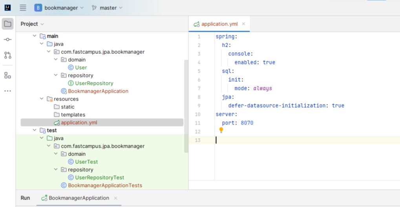Collapse the main folder
Viewport: 400px width, 207px height.
(35, 36)
